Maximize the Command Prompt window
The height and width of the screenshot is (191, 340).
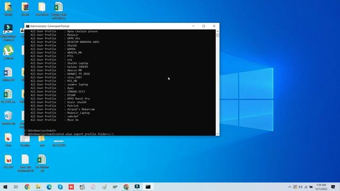[203, 26]
